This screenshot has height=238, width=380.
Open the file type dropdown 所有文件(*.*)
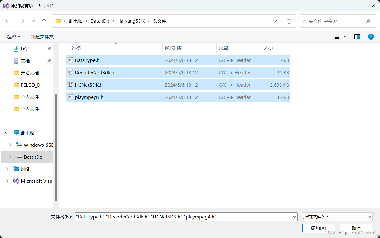[x=337, y=217]
